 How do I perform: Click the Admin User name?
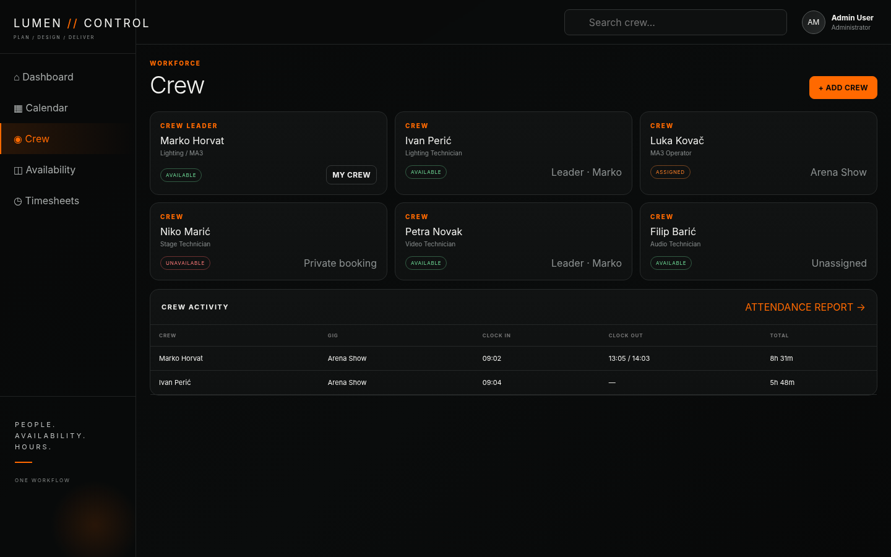(852, 18)
